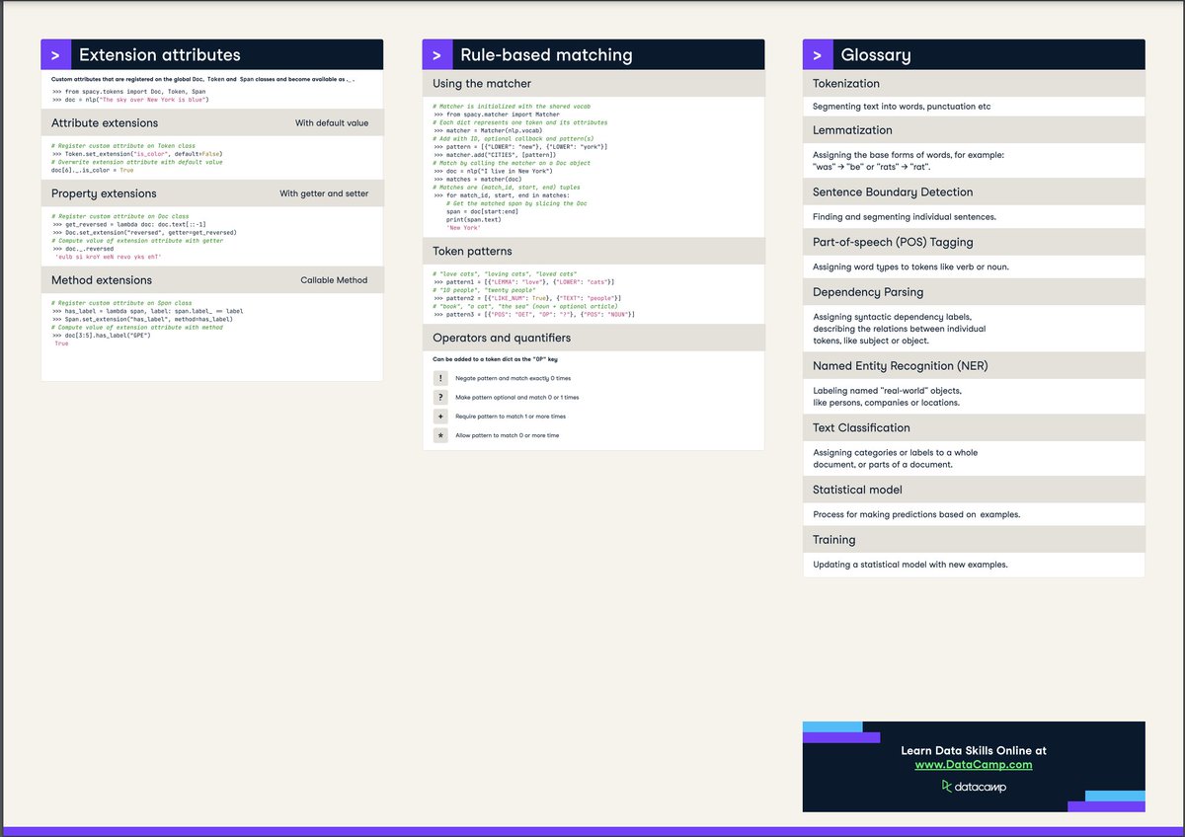Click the chevron icon beside Rule-based matching
This screenshot has width=1185, height=837.
click(x=436, y=53)
